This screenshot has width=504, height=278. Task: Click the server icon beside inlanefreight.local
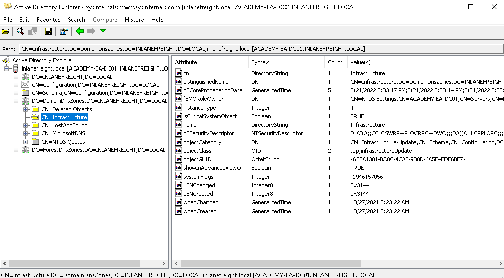click(16, 68)
